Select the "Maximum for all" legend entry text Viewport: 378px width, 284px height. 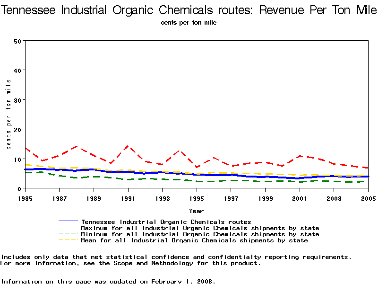[200, 228]
